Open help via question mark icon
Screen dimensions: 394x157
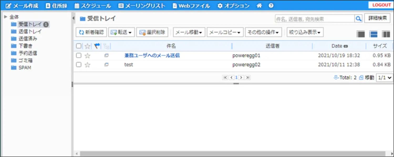pyautogui.click(x=271, y=5)
